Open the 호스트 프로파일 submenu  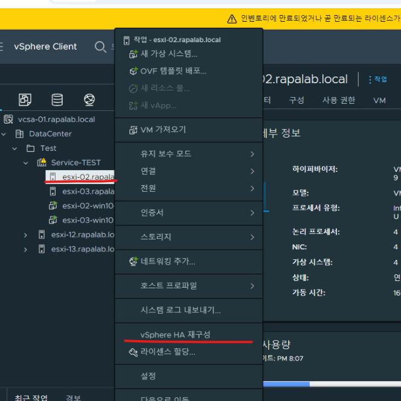189,286
